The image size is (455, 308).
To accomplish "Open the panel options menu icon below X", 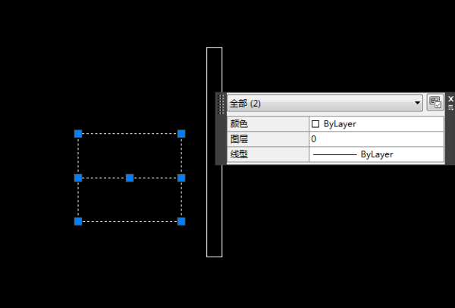I will (x=450, y=107).
